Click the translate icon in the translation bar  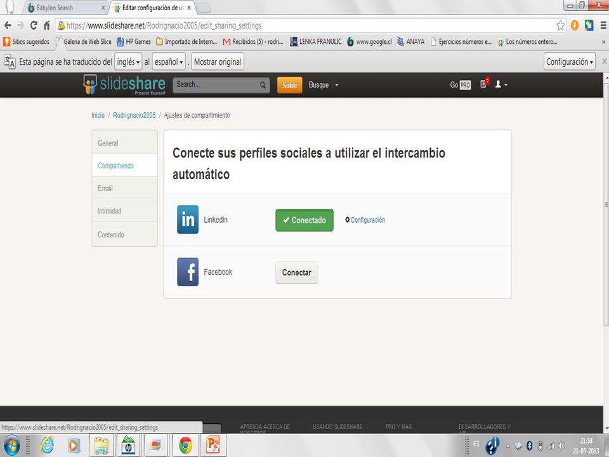[x=10, y=62]
